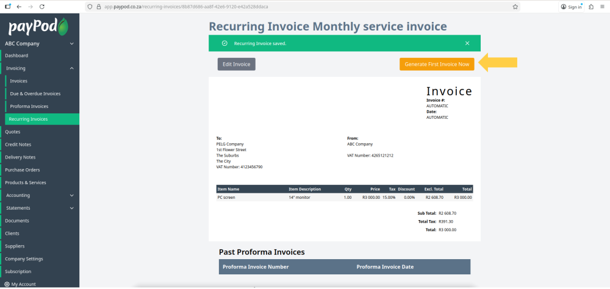Click the Item Description column header
Image resolution: width=610 pixels, height=289 pixels.
pos(304,189)
